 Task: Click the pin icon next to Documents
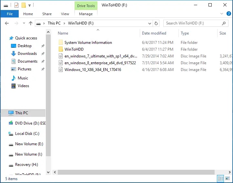click(x=43, y=61)
